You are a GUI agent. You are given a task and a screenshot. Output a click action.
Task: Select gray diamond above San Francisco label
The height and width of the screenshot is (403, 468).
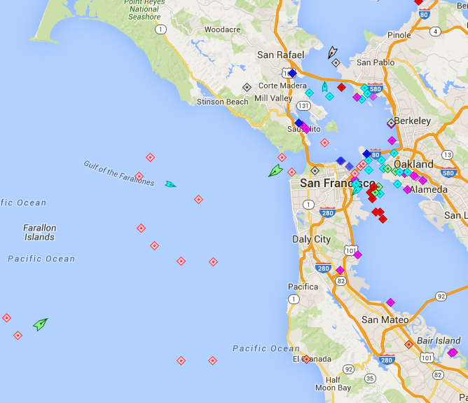coord(315,170)
